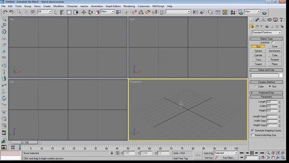
Task: Open the selection filter All dropdown
Action: click(45, 11)
